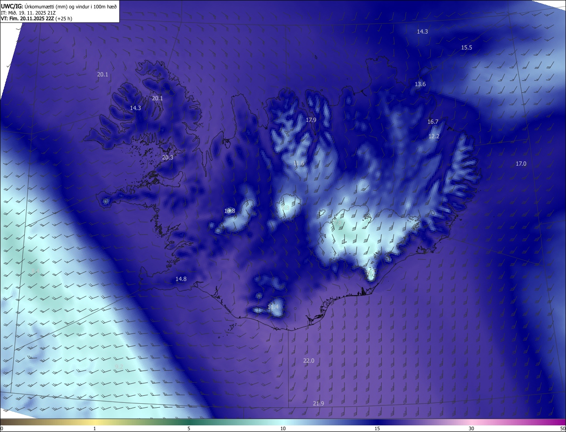Click the 17.9 value label

point(311,120)
